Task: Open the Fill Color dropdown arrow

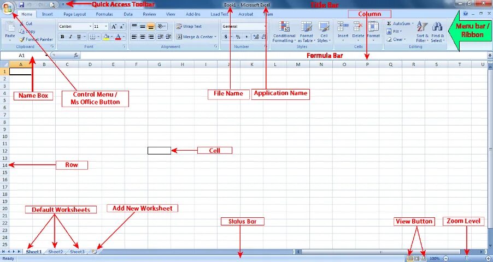Action: (x=111, y=37)
